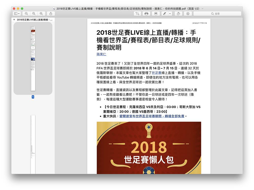Viewport: 254px width, 190px height.
Task: Select the page 1 thumbnail in sidebar
Action: click(33, 58)
